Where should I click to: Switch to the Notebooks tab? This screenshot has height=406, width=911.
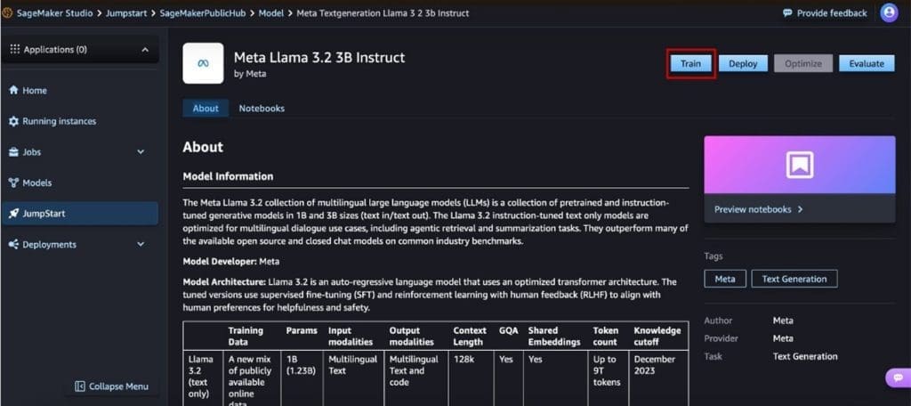tap(262, 109)
